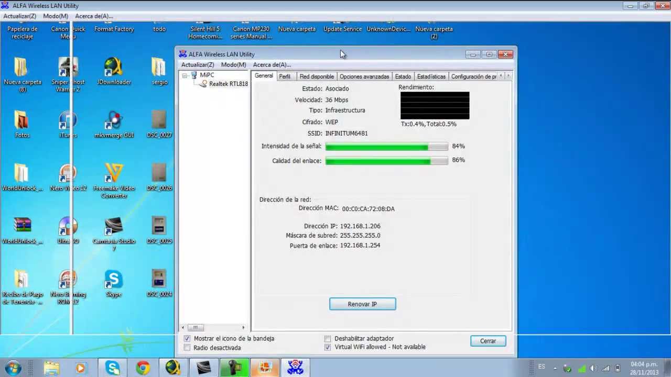This screenshot has height=377, width=671.
Task: Click the SSID value INFINITUM6481
Action: pos(347,134)
